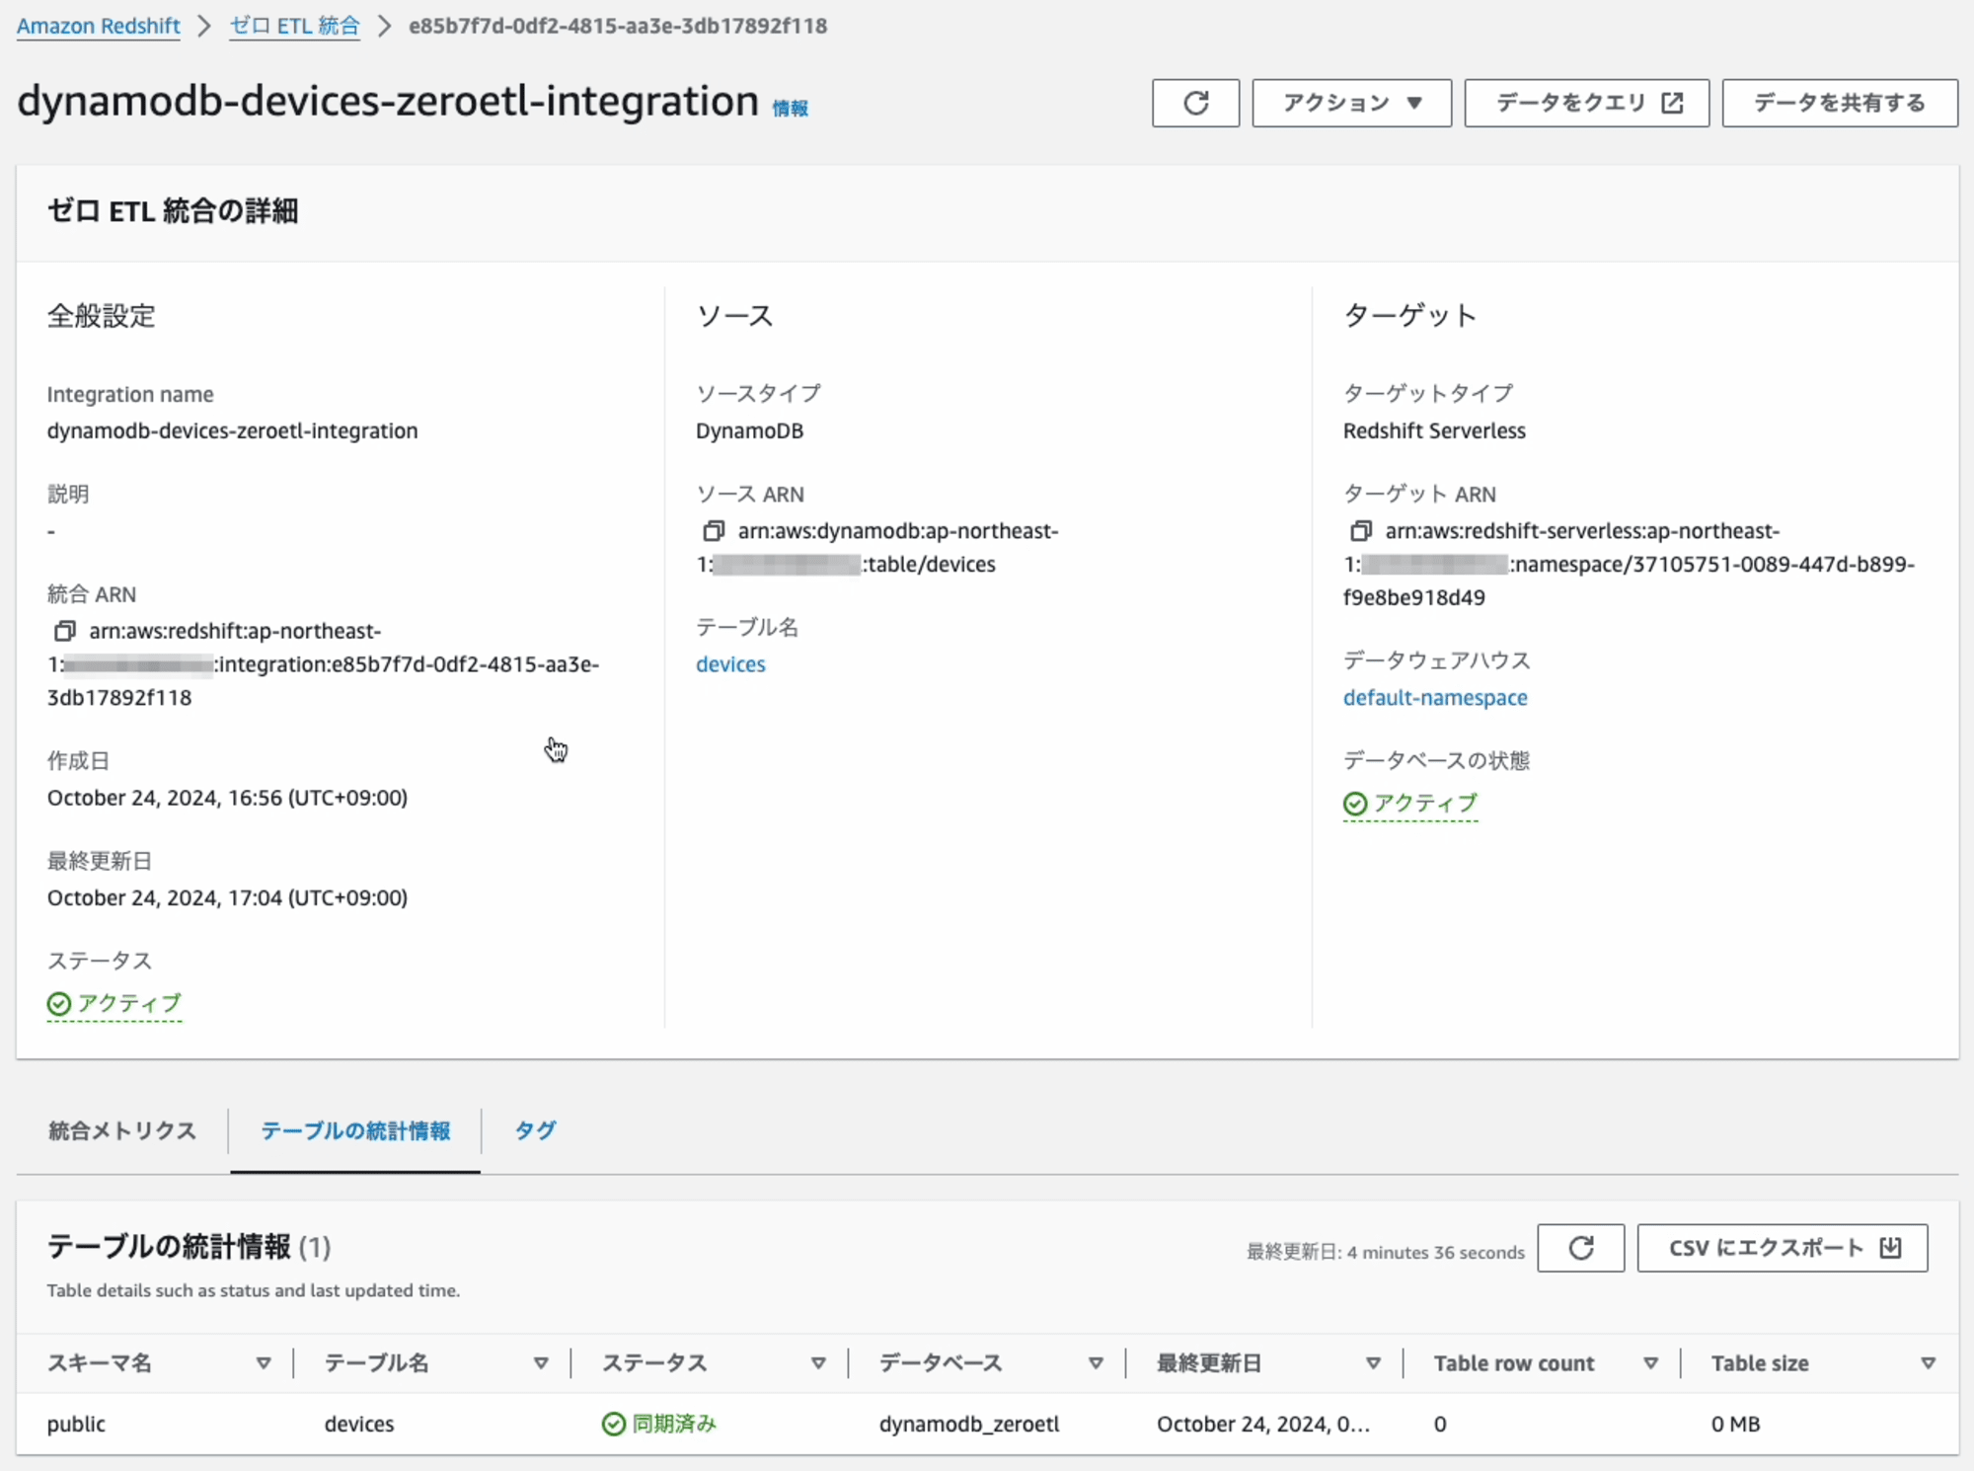Sort by Table row count column arrow
Viewport: 1974px width, 1471px height.
tap(1650, 1363)
